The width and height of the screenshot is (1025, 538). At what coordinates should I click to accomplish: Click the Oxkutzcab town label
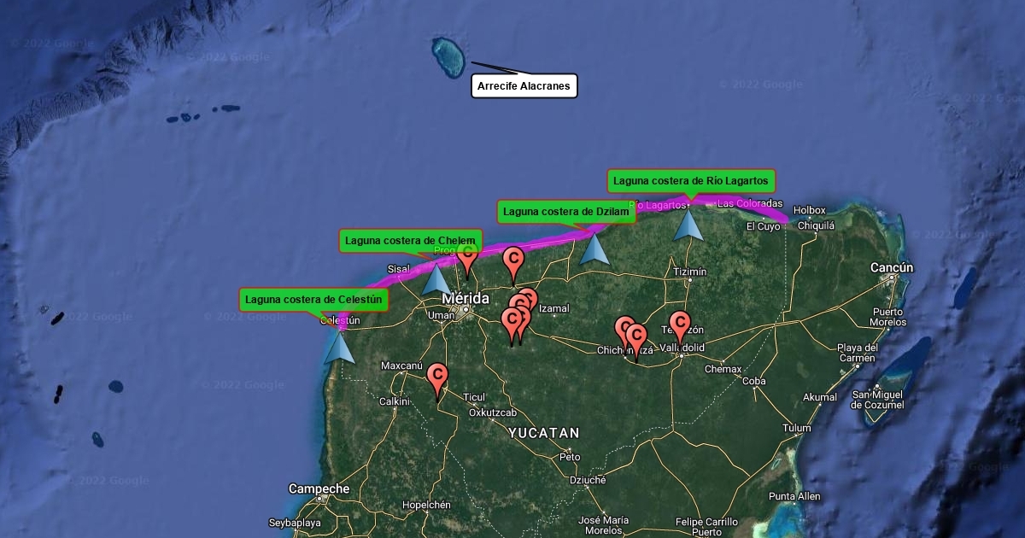pos(493,413)
